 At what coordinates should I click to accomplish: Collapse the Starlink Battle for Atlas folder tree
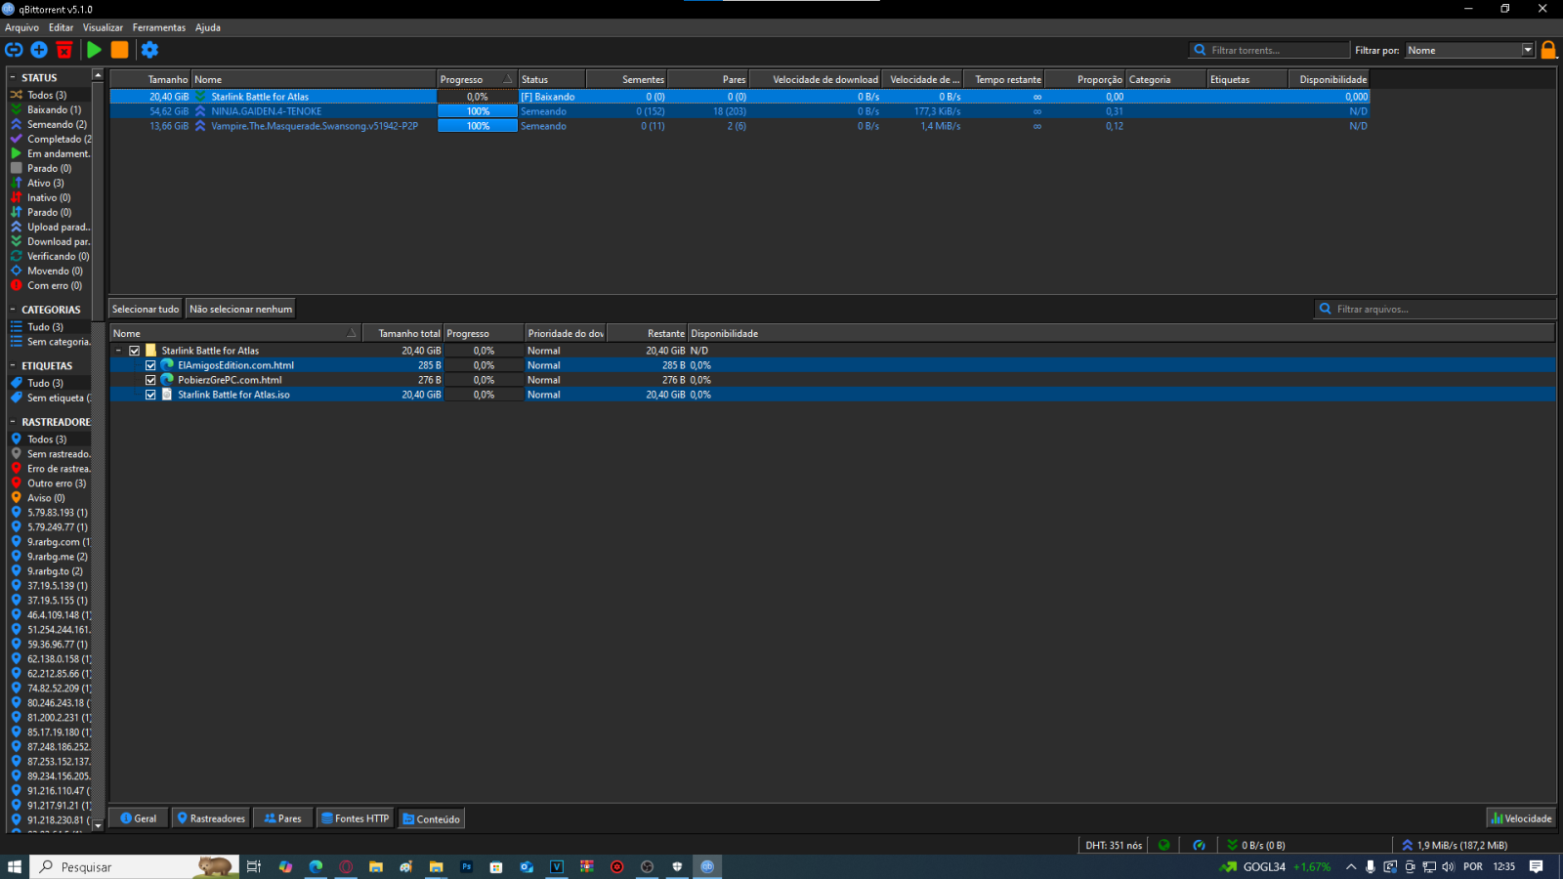pos(119,351)
